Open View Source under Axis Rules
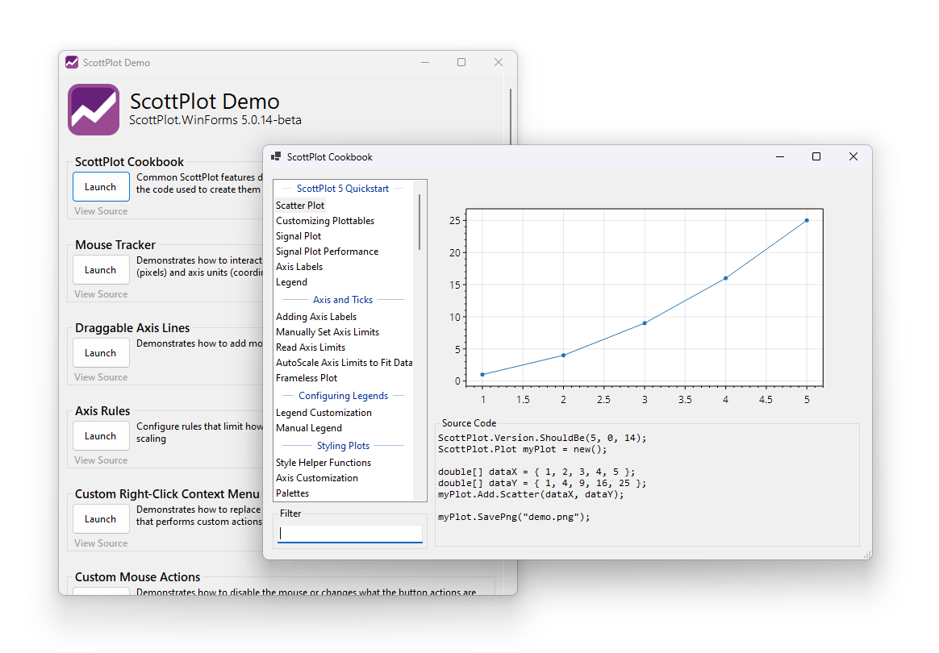939x653 pixels. click(101, 460)
